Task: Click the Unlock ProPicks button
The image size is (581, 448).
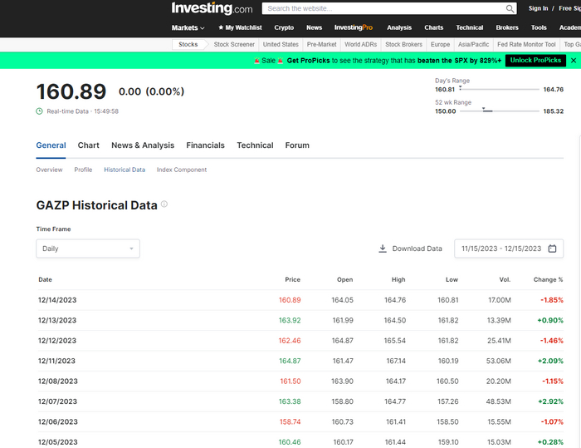Action: coord(535,61)
